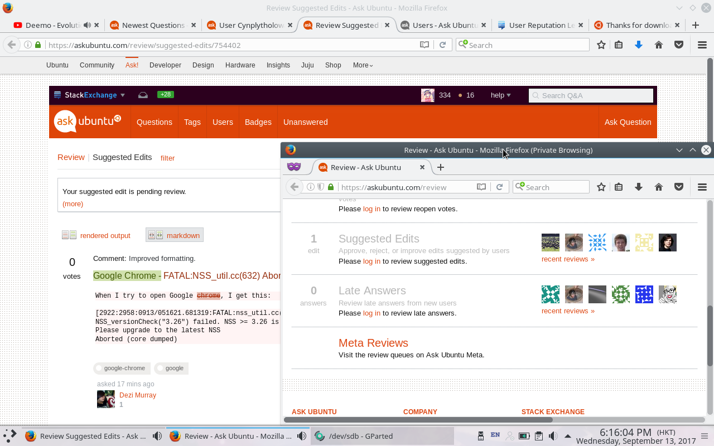Viewport: 714px width, 446px height.
Task: Open hamburger menu in main Firefox window
Action: tap(702, 45)
